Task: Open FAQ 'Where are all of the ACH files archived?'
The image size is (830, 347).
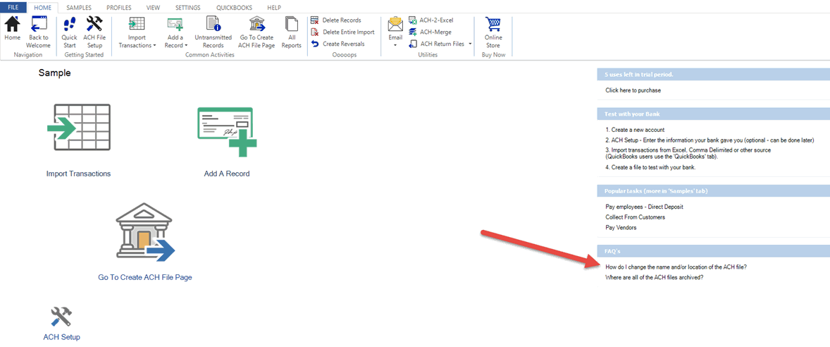Action: (x=655, y=278)
